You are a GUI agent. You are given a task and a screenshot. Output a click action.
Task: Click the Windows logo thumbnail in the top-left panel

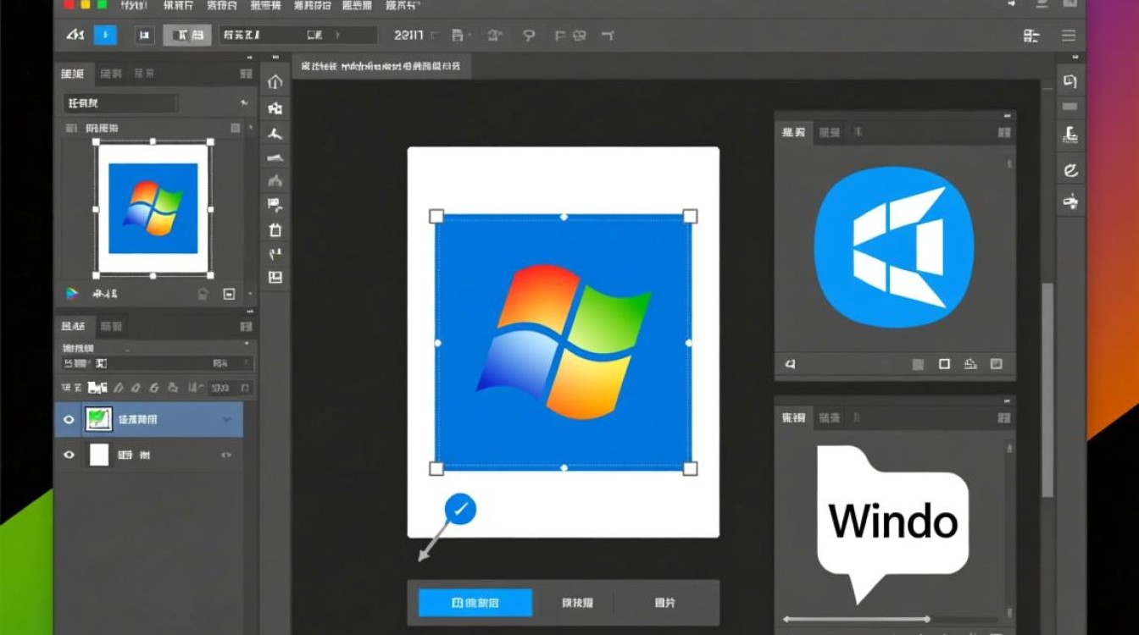tap(153, 208)
